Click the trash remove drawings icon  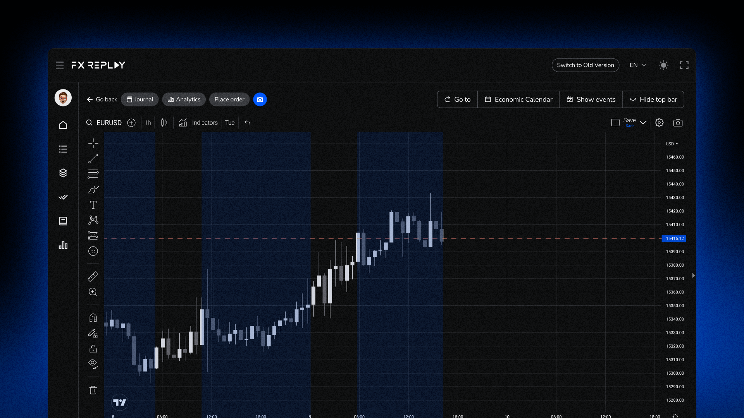coord(93,390)
